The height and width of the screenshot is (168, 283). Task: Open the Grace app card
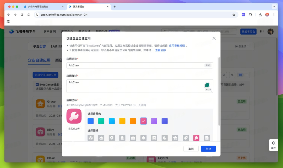coord(47,108)
